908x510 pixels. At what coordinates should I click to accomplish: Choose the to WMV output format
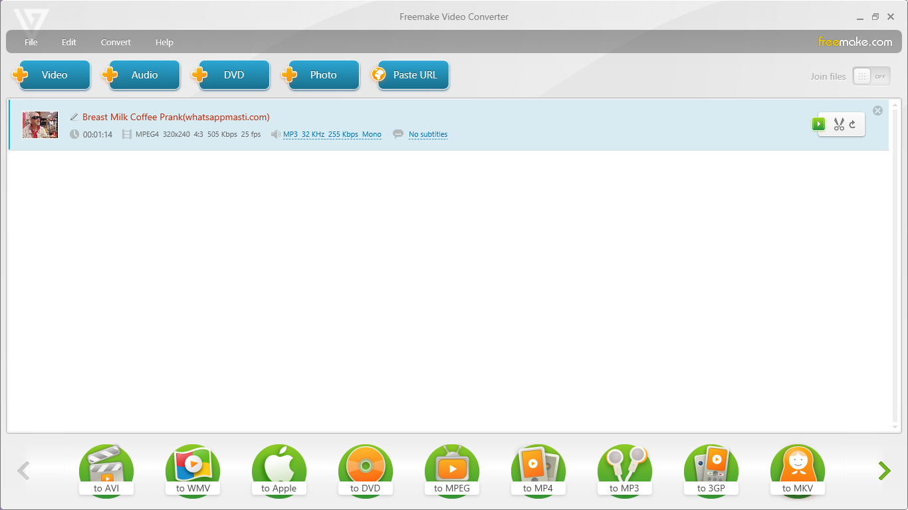(193, 471)
